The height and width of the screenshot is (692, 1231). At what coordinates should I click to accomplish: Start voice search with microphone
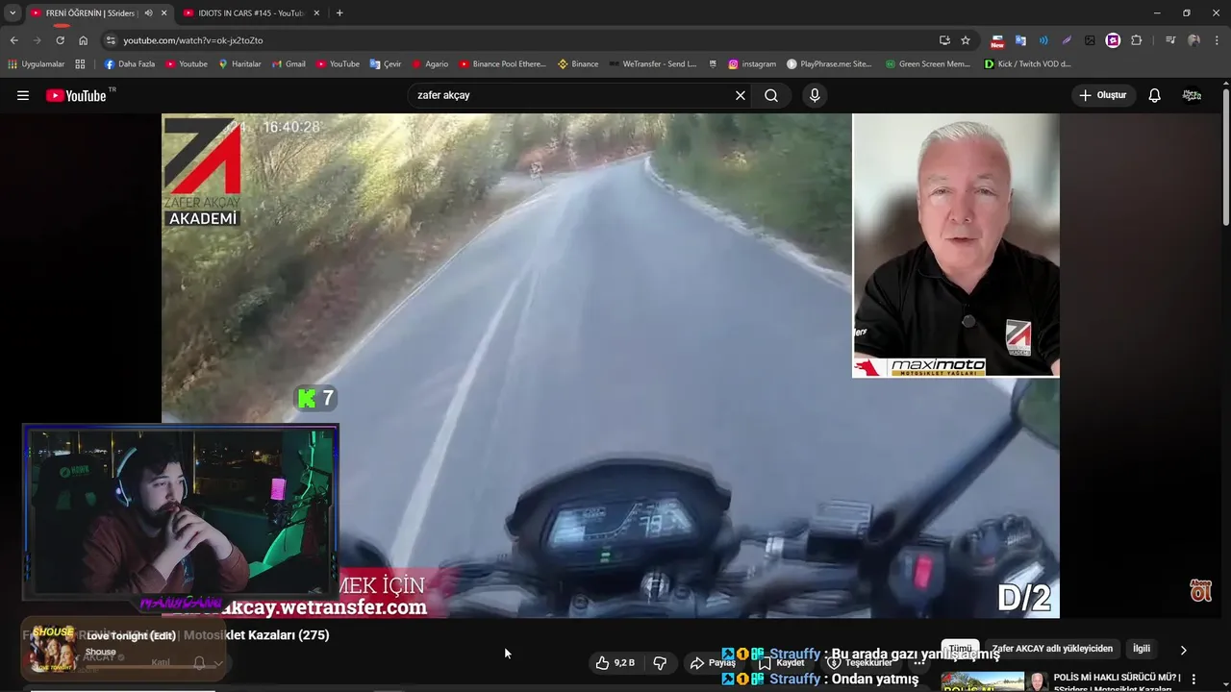(815, 95)
